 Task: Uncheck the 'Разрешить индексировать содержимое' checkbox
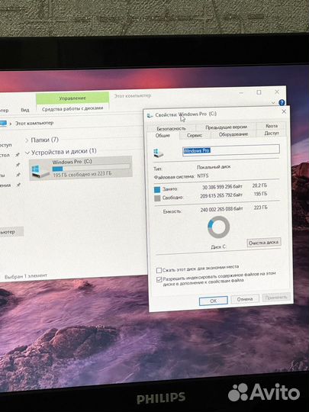(159, 279)
